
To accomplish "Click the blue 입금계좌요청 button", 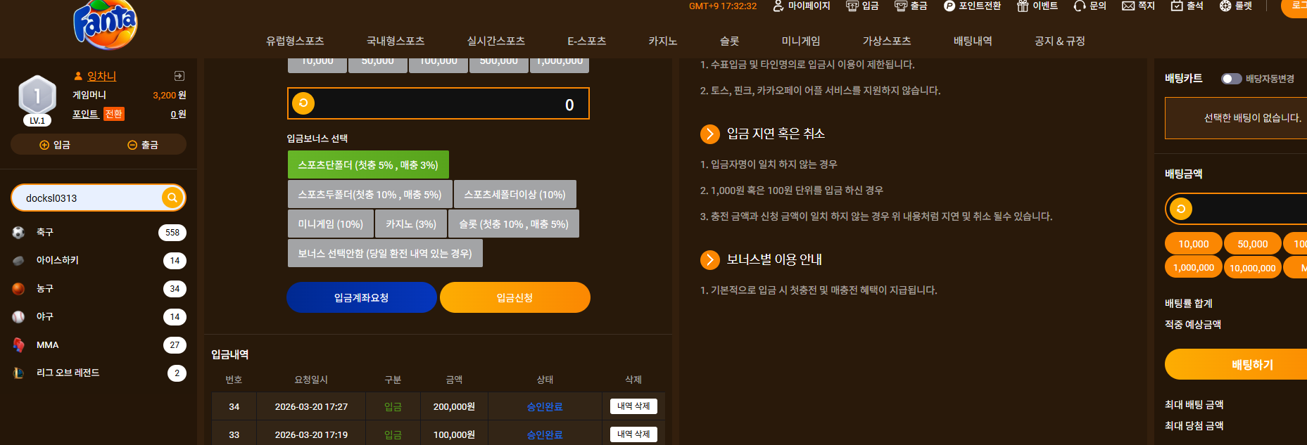I will (x=362, y=297).
